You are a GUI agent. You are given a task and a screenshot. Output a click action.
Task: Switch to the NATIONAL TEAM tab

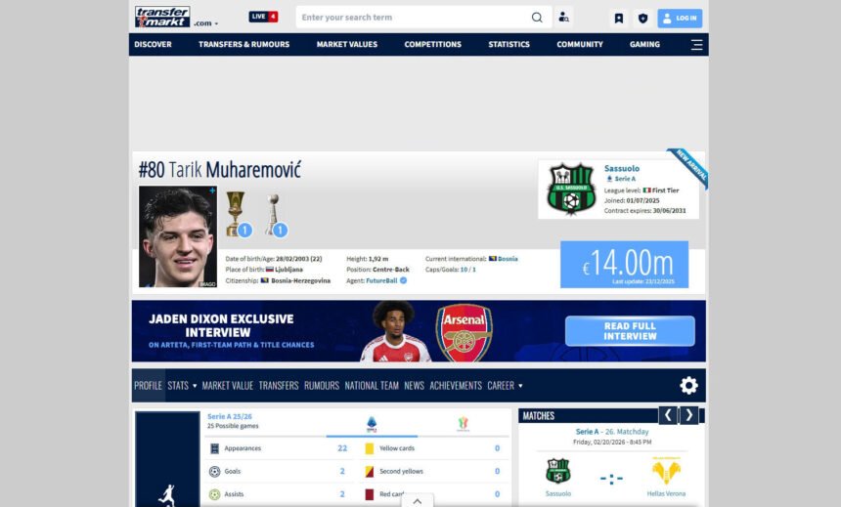click(x=372, y=385)
